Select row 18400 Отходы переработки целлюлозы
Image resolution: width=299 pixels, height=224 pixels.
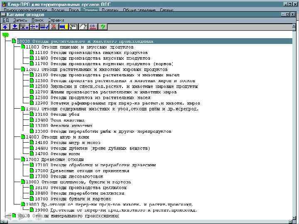80,193
